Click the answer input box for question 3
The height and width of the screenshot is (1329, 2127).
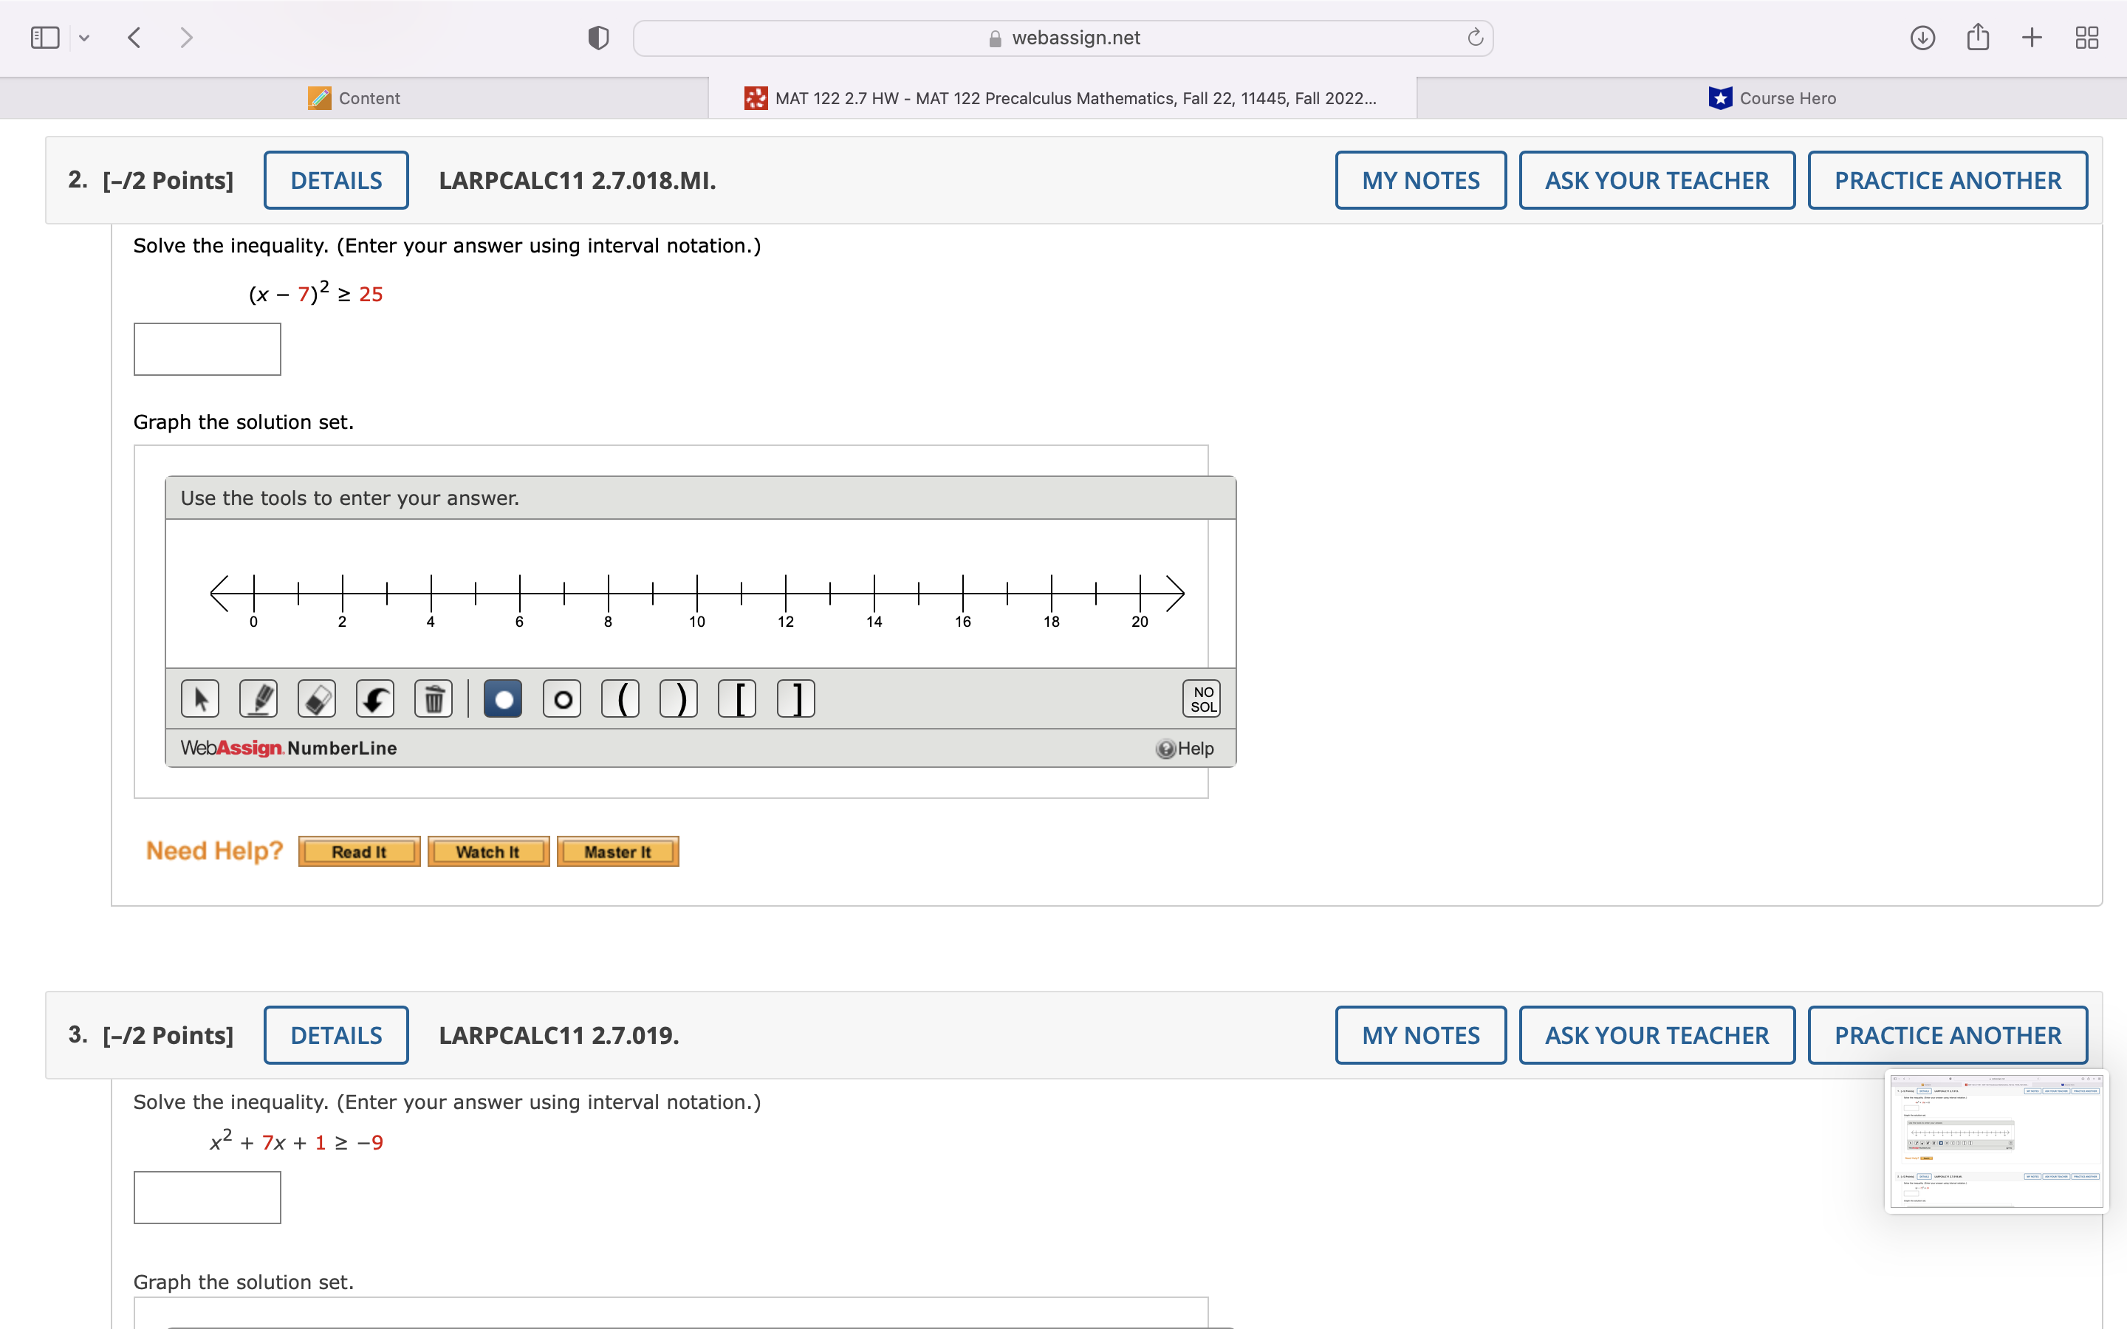click(x=207, y=1196)
